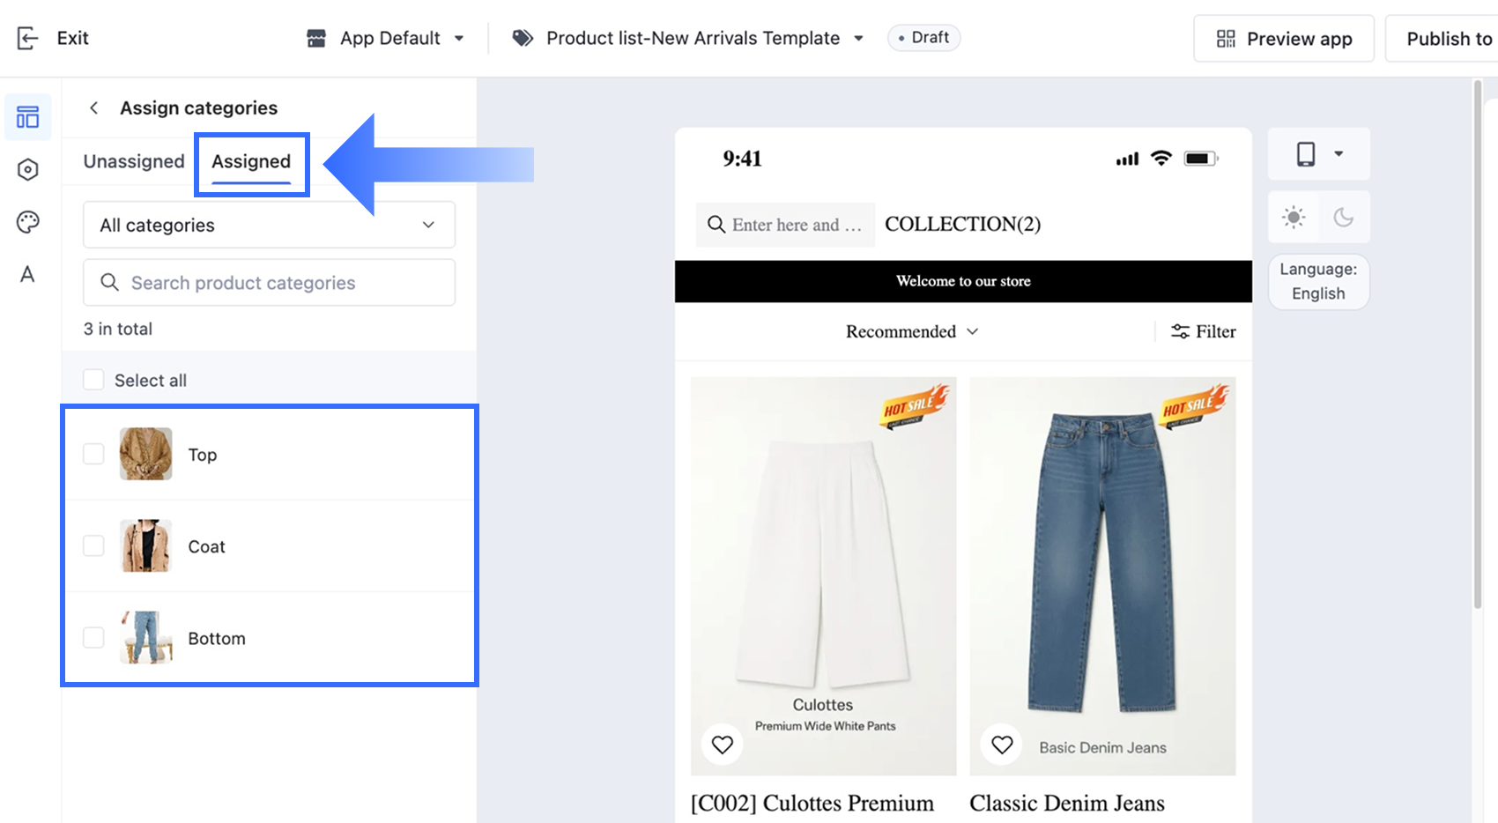Open the layout panel sidebar icon
The height and width of the screenshot is (823, 1498).
pos(28,117)
